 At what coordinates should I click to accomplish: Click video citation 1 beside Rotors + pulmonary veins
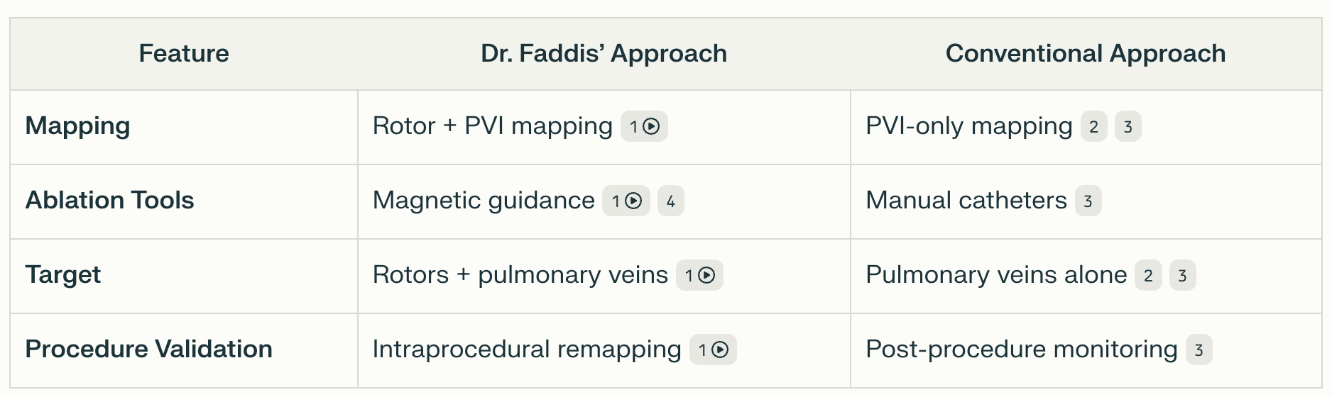(x=699, y=276)
